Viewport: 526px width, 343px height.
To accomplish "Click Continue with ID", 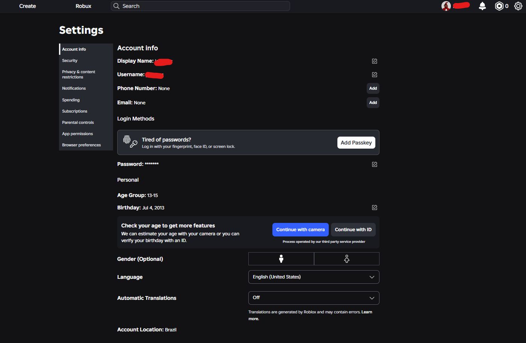I will pyautogui.click(x=353, y=230).
